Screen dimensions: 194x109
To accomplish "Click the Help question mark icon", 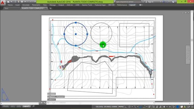I will click(173, 2).
